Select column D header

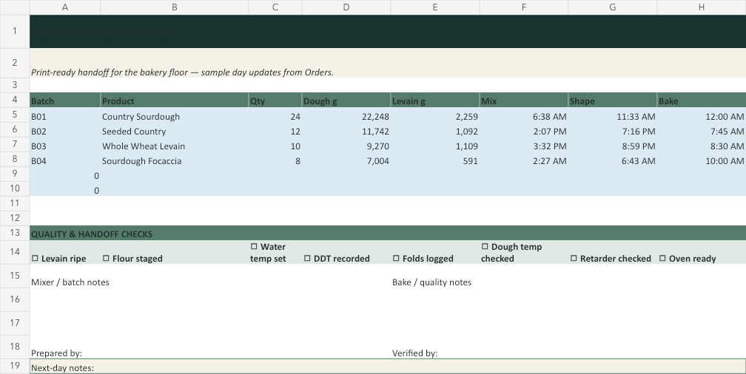point(346,7)
